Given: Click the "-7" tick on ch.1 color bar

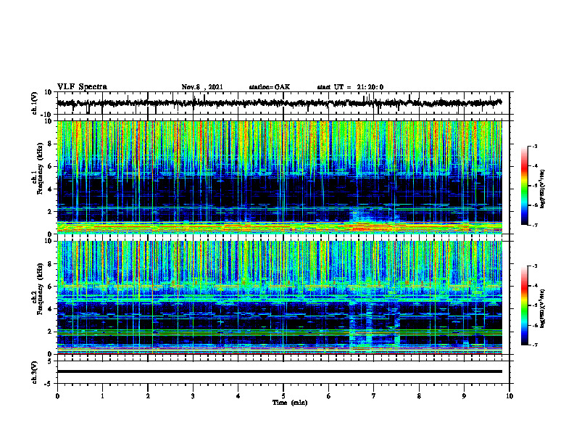Looking at the screenshot, I should click(534, 225).
